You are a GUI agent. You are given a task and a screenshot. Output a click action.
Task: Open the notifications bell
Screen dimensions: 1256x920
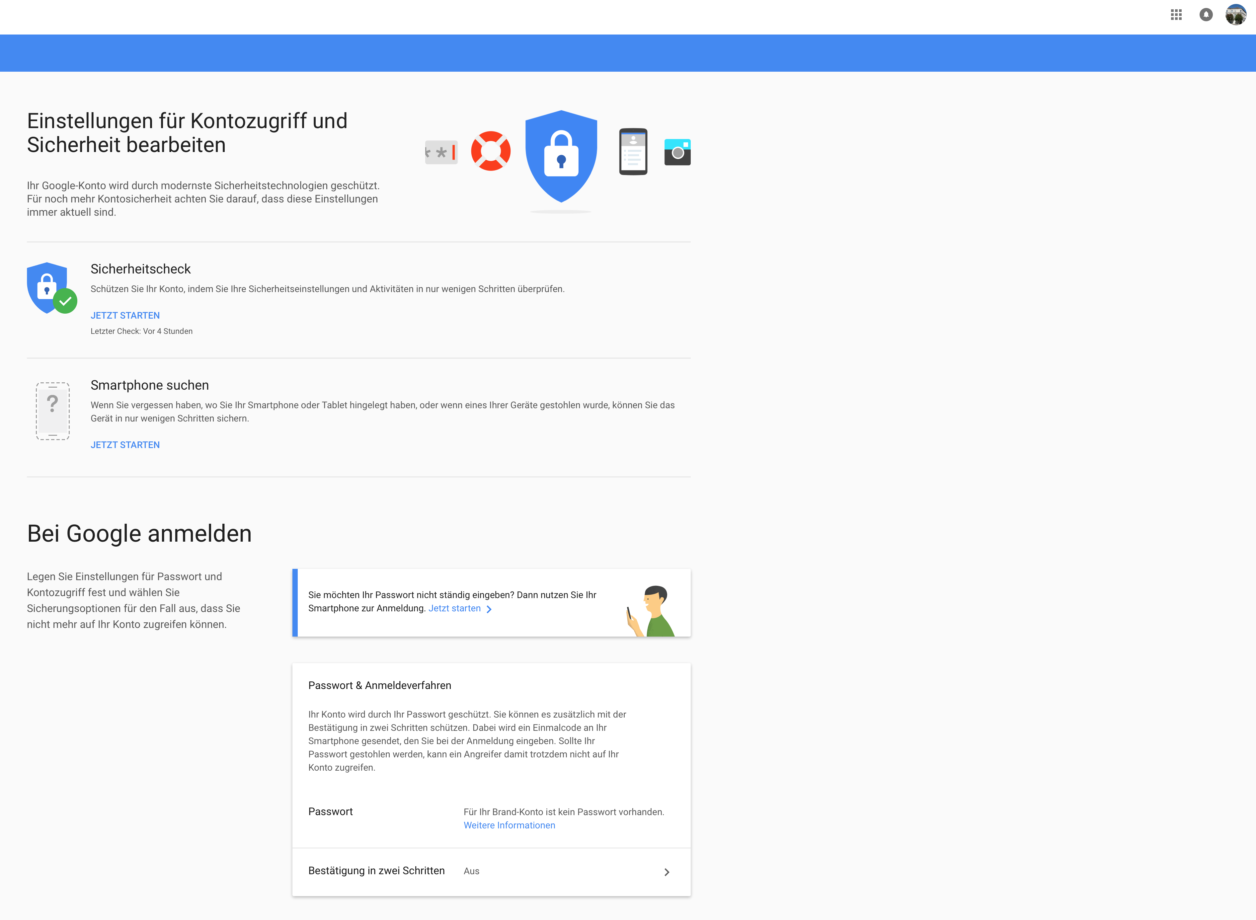1206,15
